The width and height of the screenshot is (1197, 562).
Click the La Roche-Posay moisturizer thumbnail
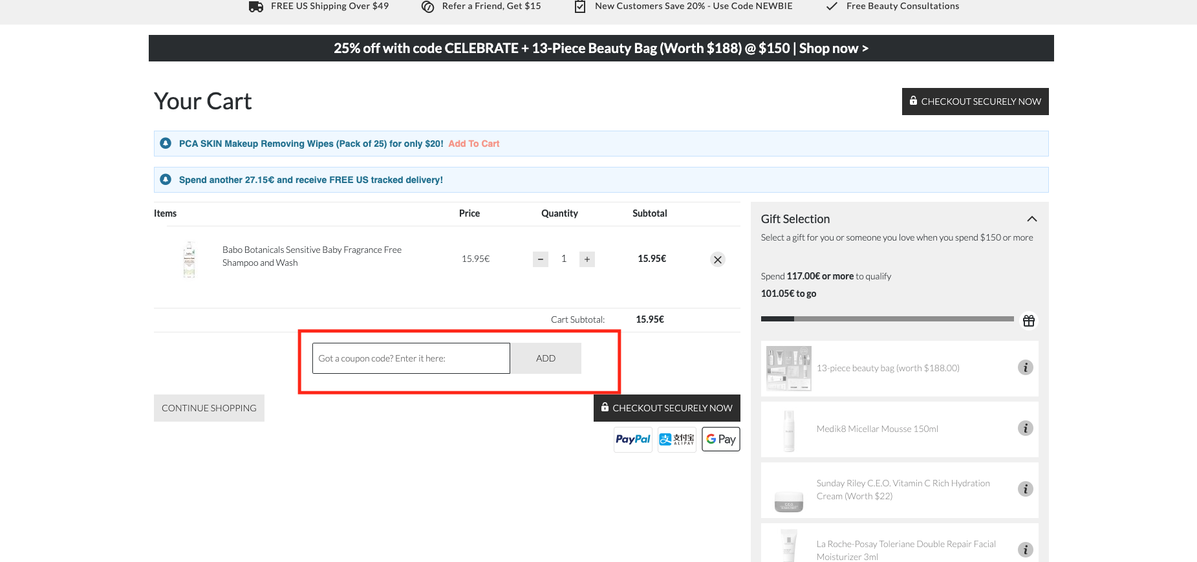789,545
